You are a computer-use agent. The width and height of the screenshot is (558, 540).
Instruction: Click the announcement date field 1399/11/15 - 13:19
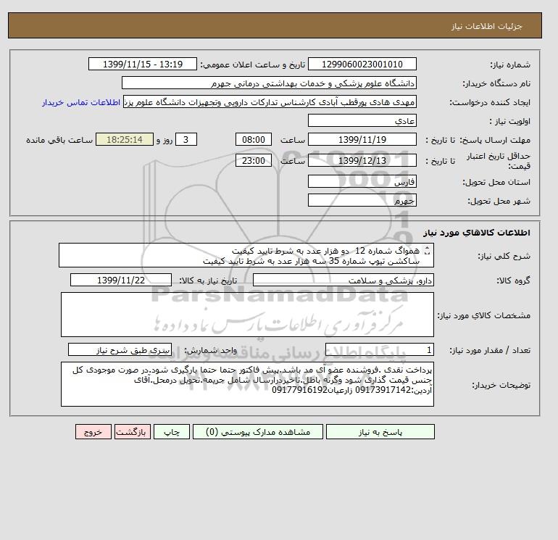[142, 64]
